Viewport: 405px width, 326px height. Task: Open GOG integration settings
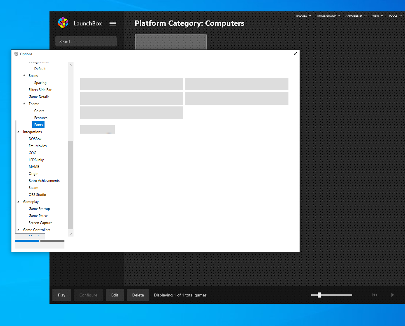point(33,153)
